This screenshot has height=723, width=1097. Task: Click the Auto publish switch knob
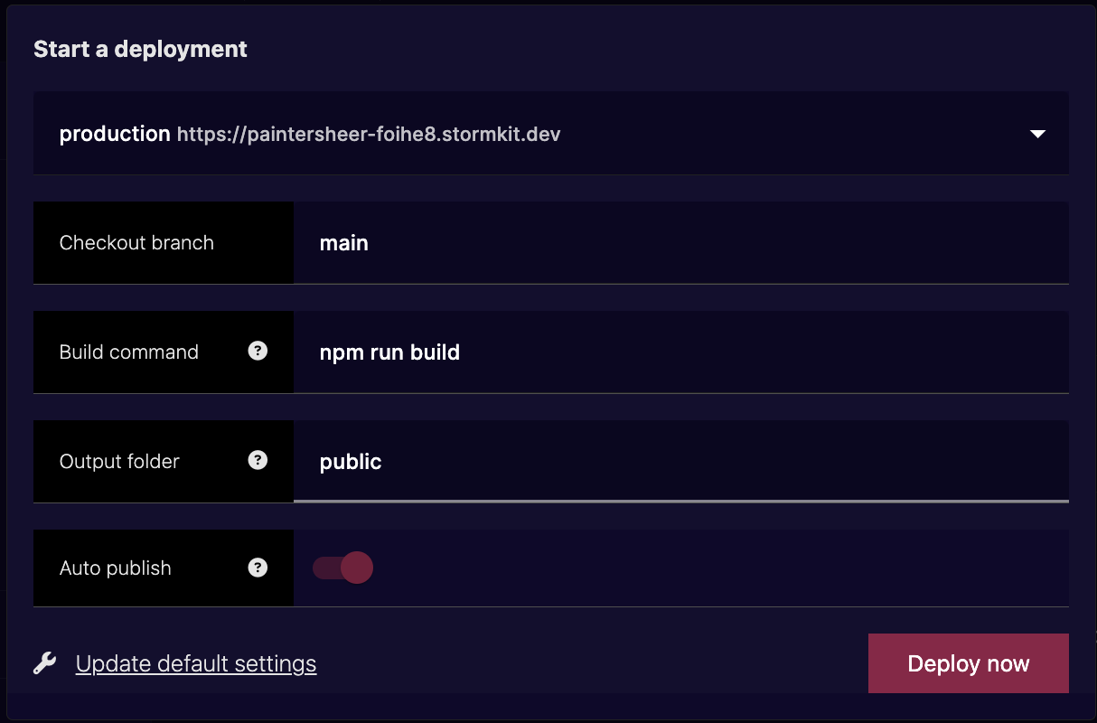pos(358,568)
